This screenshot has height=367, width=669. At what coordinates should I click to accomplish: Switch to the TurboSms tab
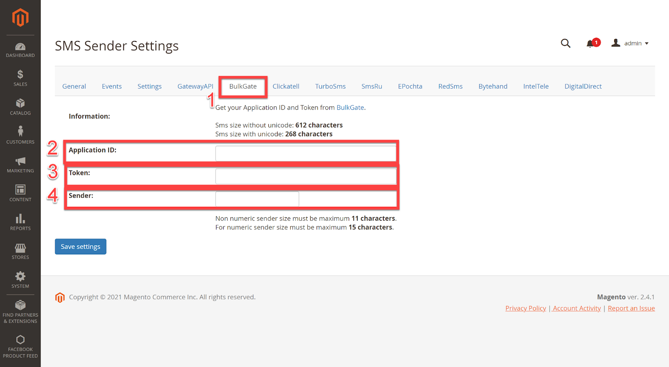[330, 86]
